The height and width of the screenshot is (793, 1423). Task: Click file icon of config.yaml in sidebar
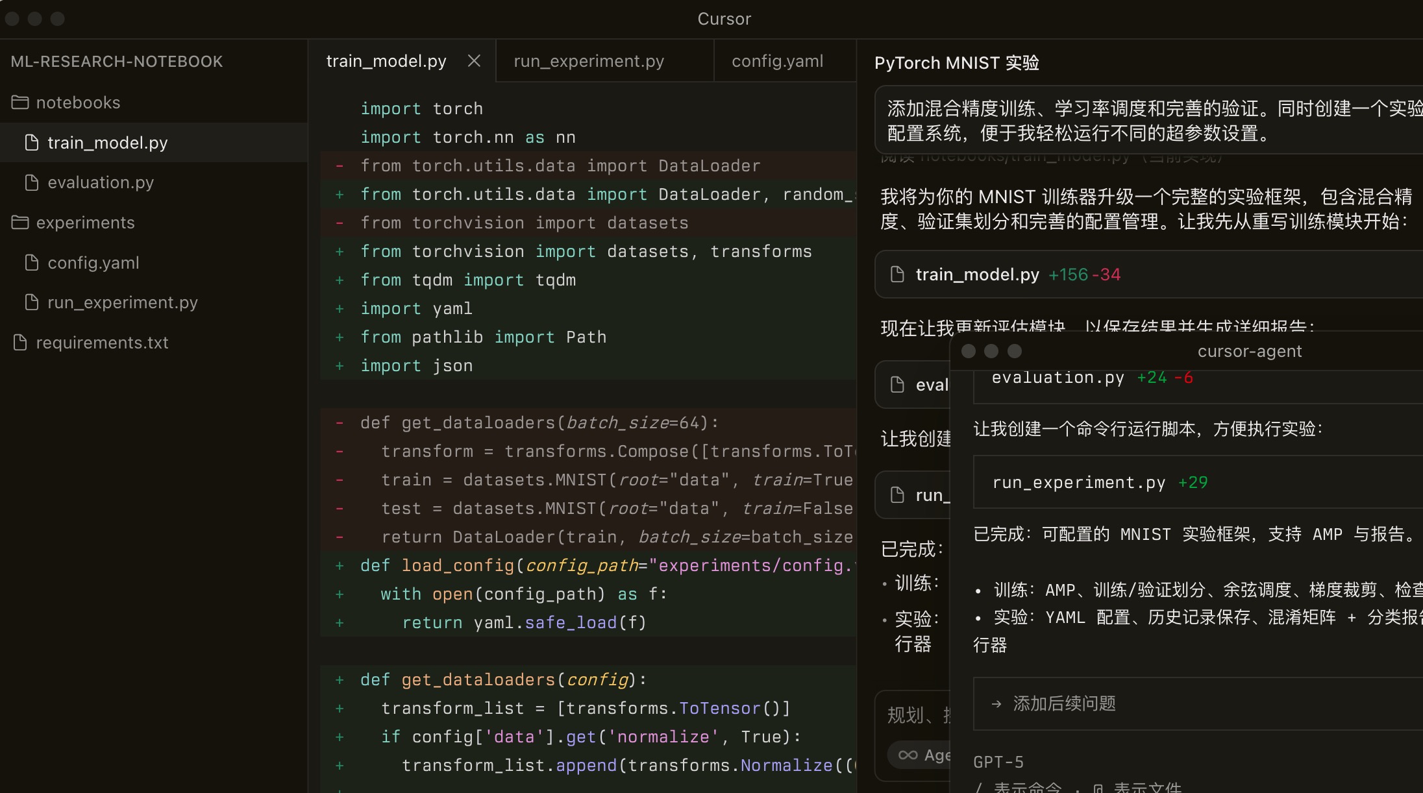31,263
